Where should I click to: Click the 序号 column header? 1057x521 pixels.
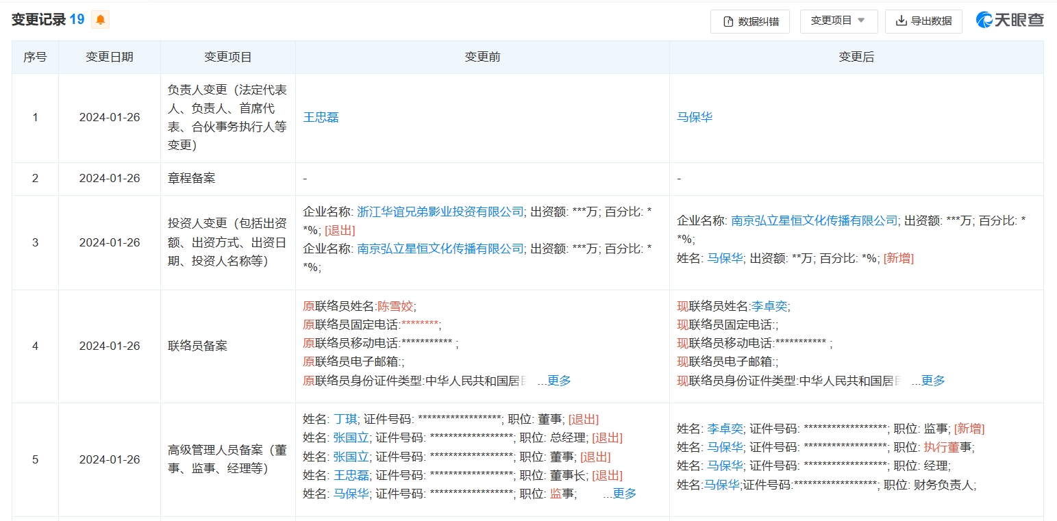click(35, 57)
